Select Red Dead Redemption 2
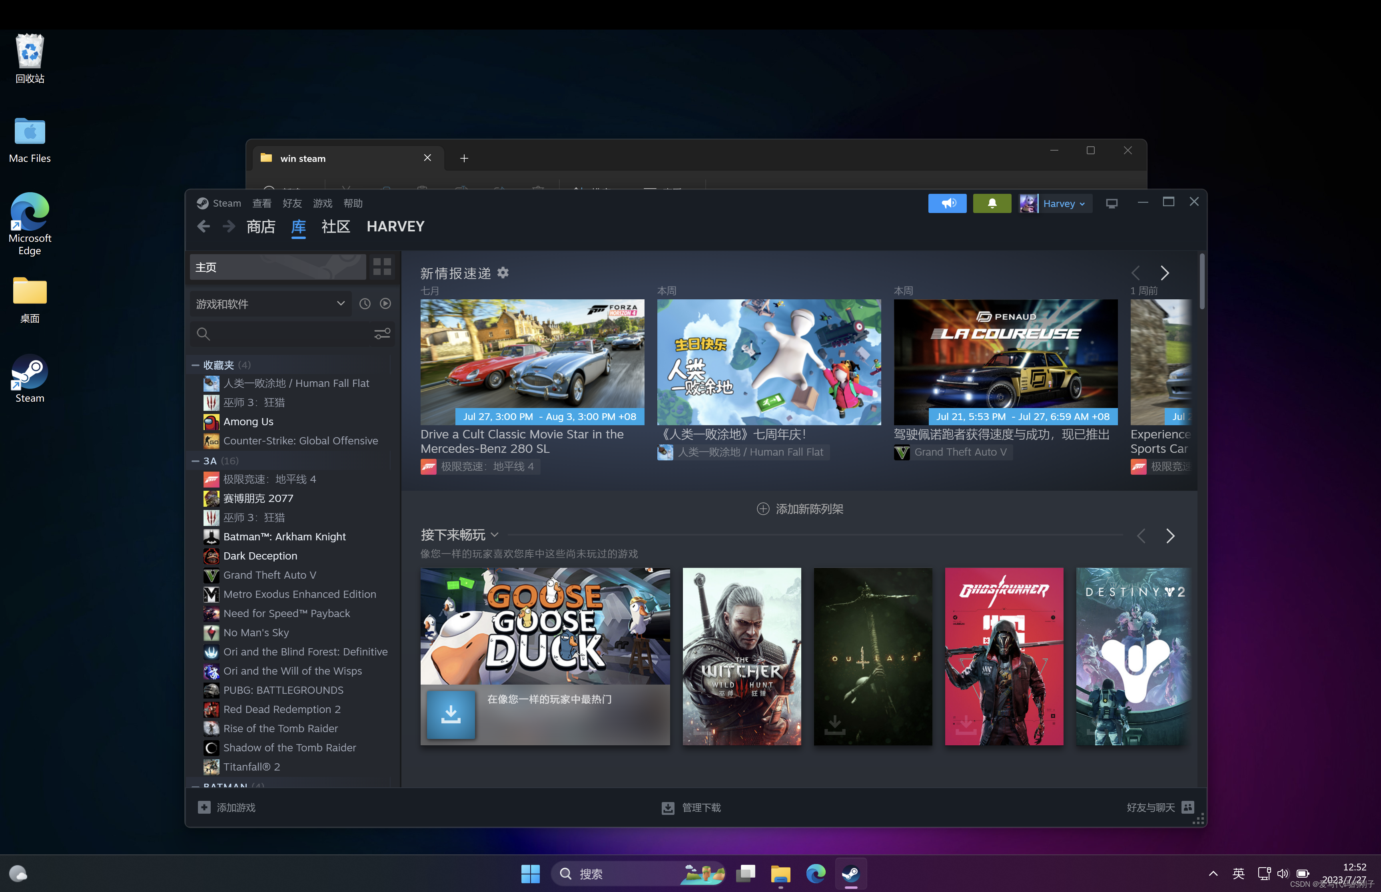Viewport: 1381px width, 892px height. (x=281, y=709)
